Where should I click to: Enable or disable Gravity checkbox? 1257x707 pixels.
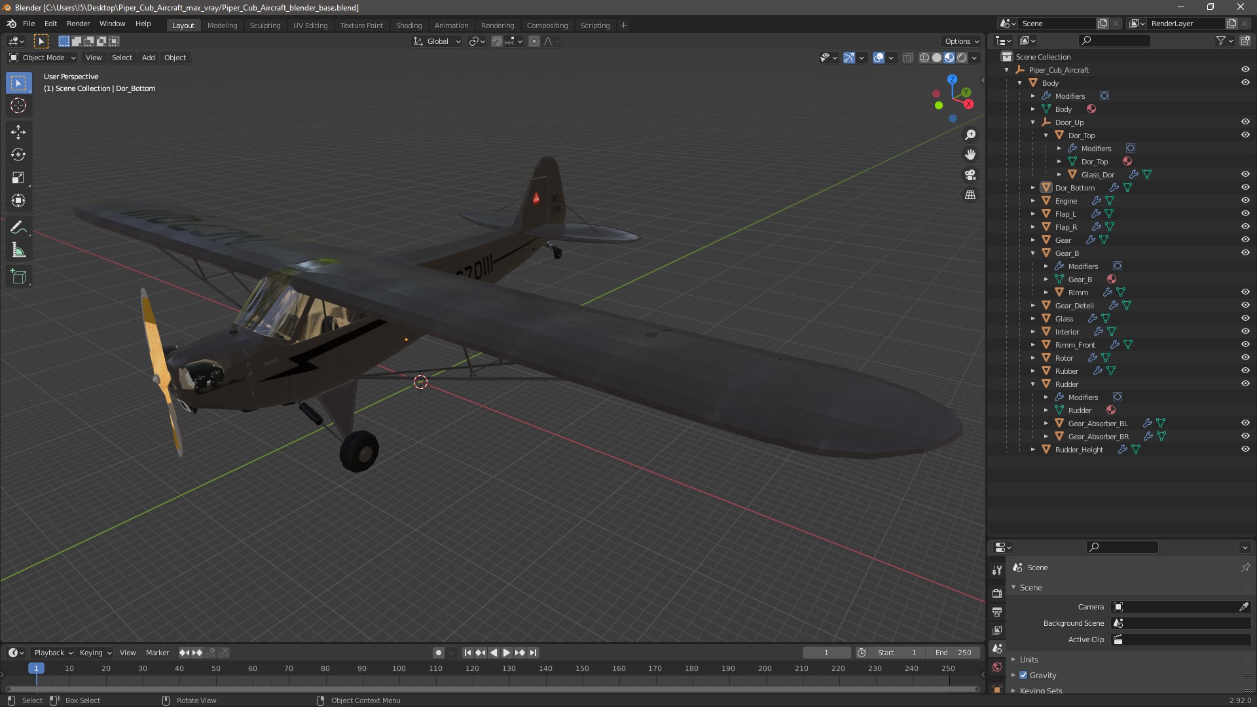1023,675
